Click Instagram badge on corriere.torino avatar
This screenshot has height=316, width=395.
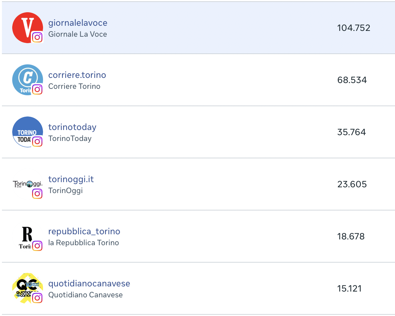tap(37, 89)
